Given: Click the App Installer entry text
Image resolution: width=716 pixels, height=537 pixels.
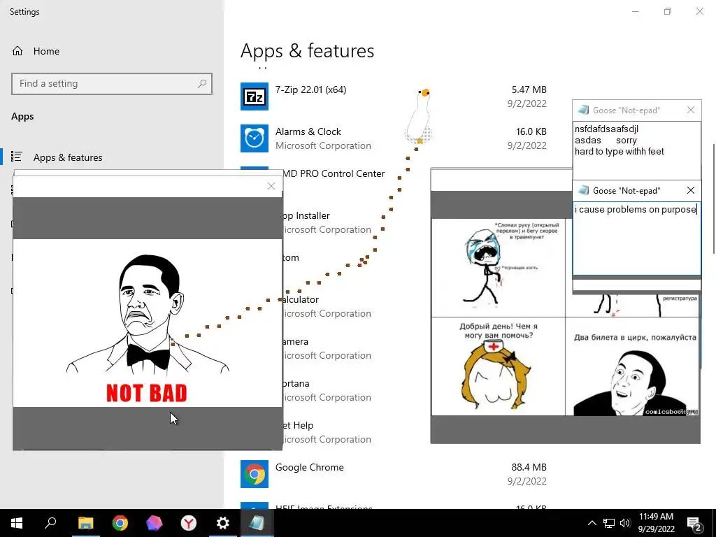Looking at the screenshot, I should (x=306, y=215).
